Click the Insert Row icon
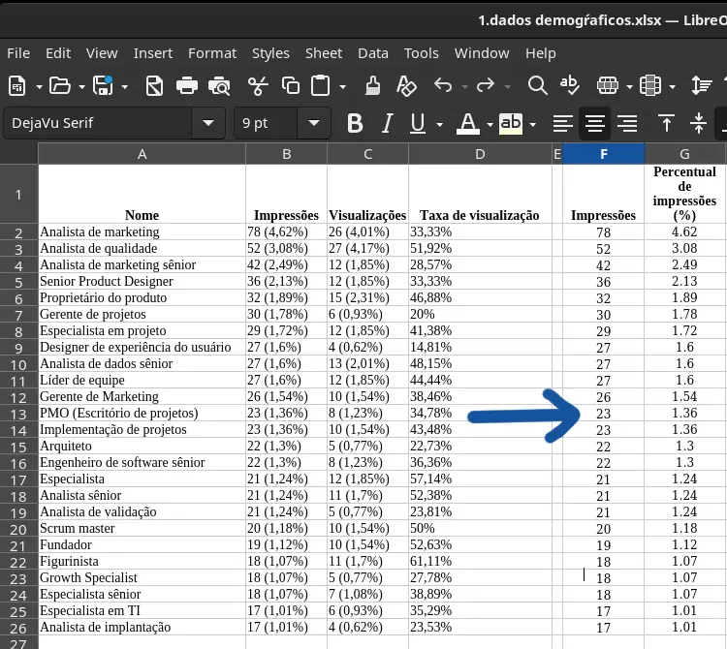The image size is (727, 649). (x=608, y=86)
